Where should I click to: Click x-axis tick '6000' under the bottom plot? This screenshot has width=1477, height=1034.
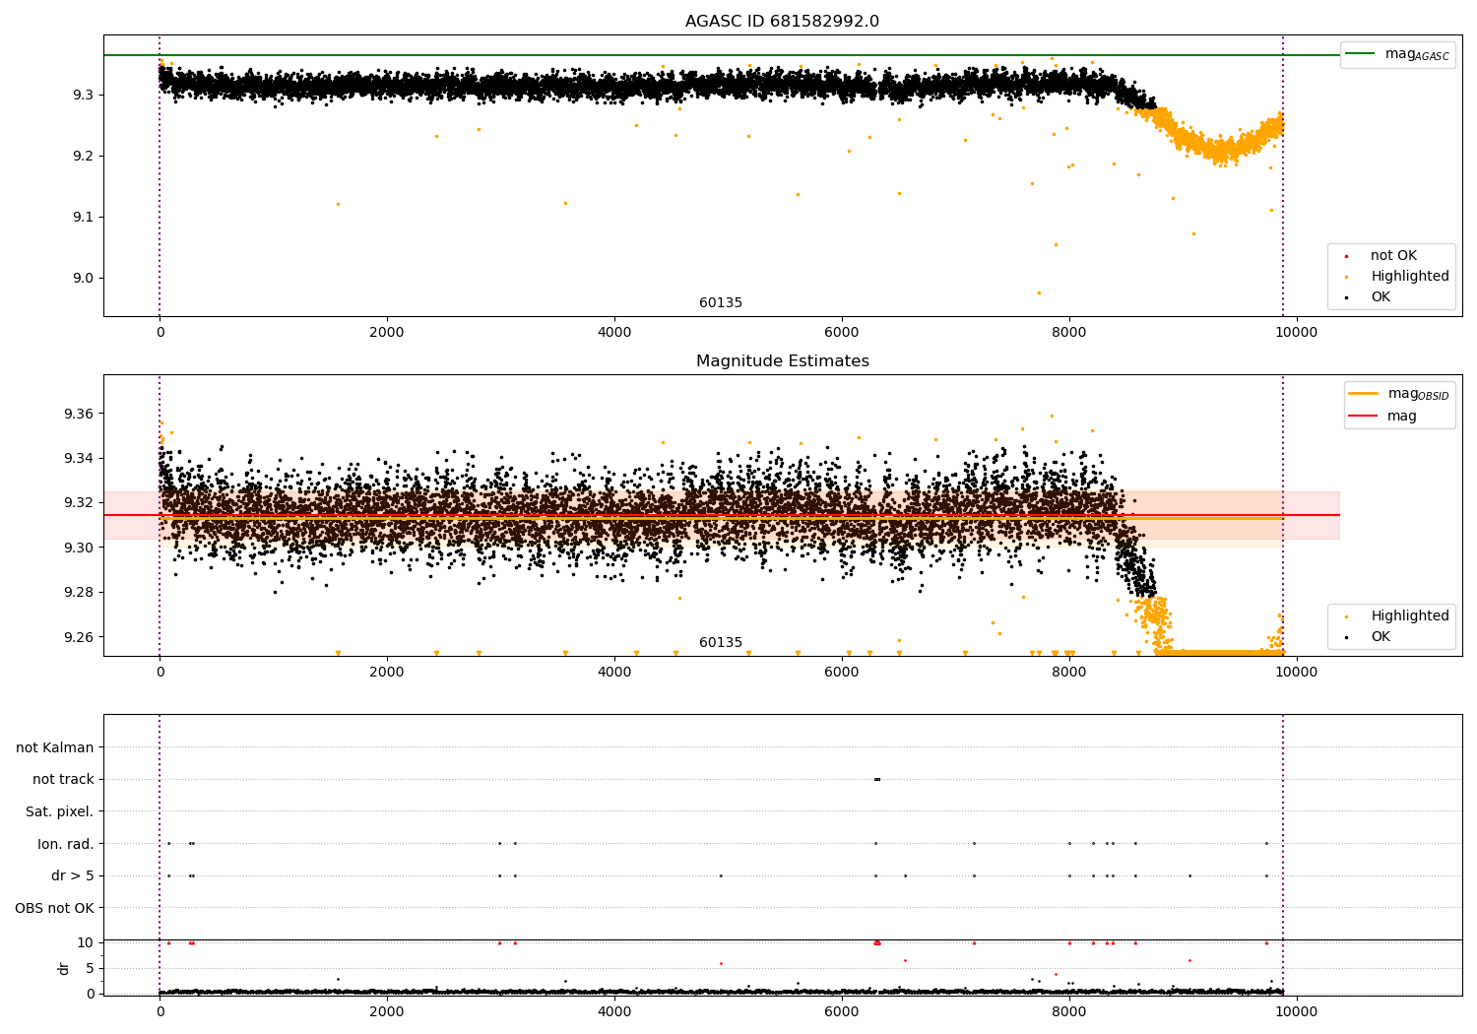coord(842,1012)
